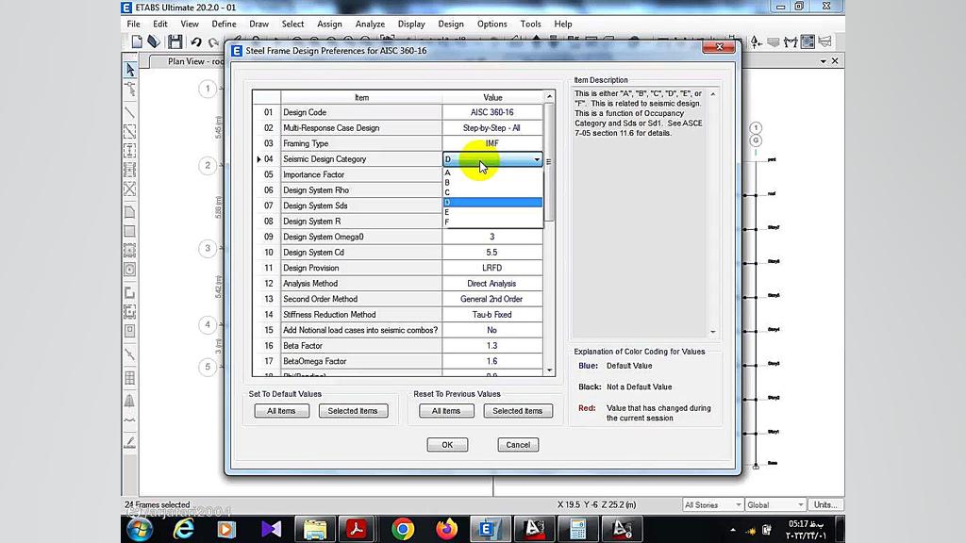Click the Item Description scroll down arrow
This screenshot has height=543, width=966.
coord(713,332)
